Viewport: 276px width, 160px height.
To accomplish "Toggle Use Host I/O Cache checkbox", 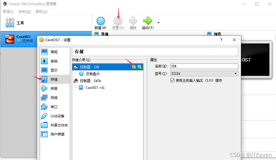I will coord(172,80).
